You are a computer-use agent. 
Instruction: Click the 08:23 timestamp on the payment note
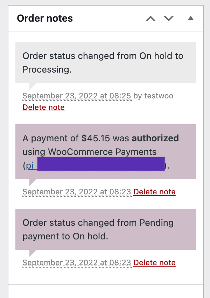(77, 192)
